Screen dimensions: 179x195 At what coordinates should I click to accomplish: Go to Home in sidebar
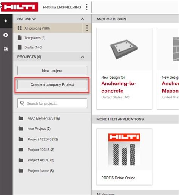(6, 21)
